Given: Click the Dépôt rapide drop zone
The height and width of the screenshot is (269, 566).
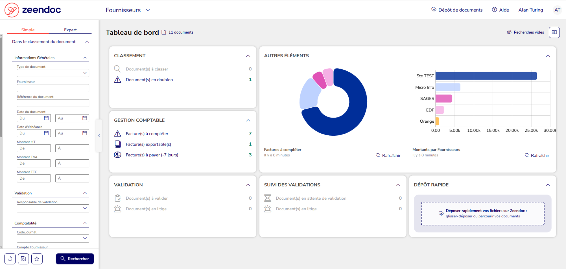Looking at the screenshot, I should click(482, 213).
